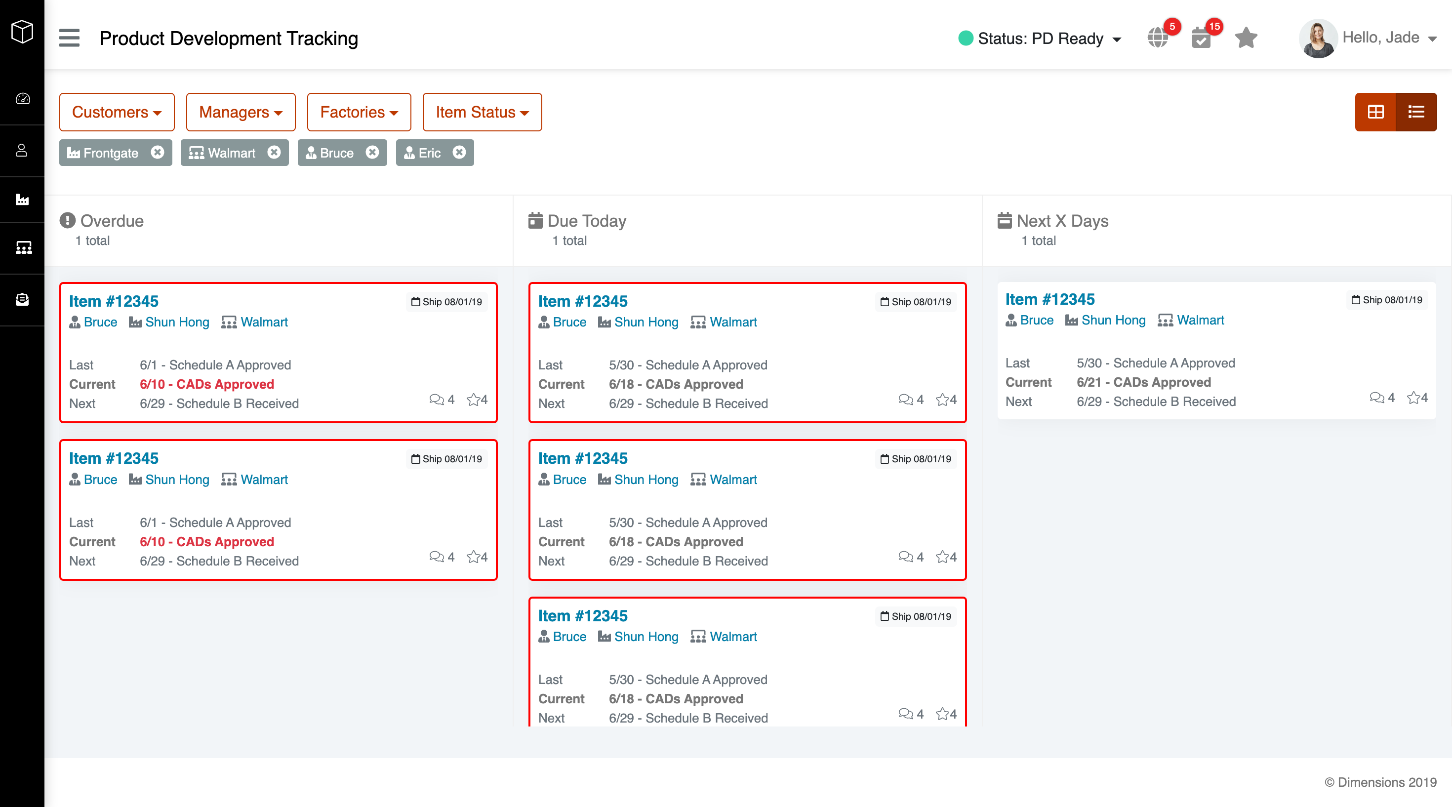Open first Due Today Item #12345 title
Image resolution: width=1452 pixels, height=807 pixels.
[x=583, y=301]
